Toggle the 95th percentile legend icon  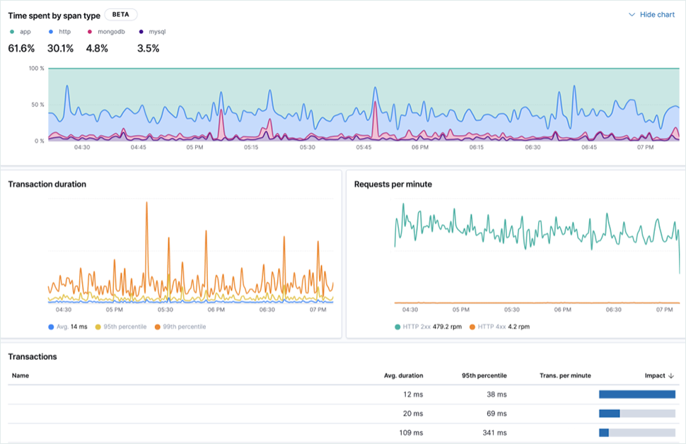coord(98,327)
